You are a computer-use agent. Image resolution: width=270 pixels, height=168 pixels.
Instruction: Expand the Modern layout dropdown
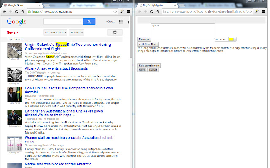pyautogui.click(x=77, y=32)
